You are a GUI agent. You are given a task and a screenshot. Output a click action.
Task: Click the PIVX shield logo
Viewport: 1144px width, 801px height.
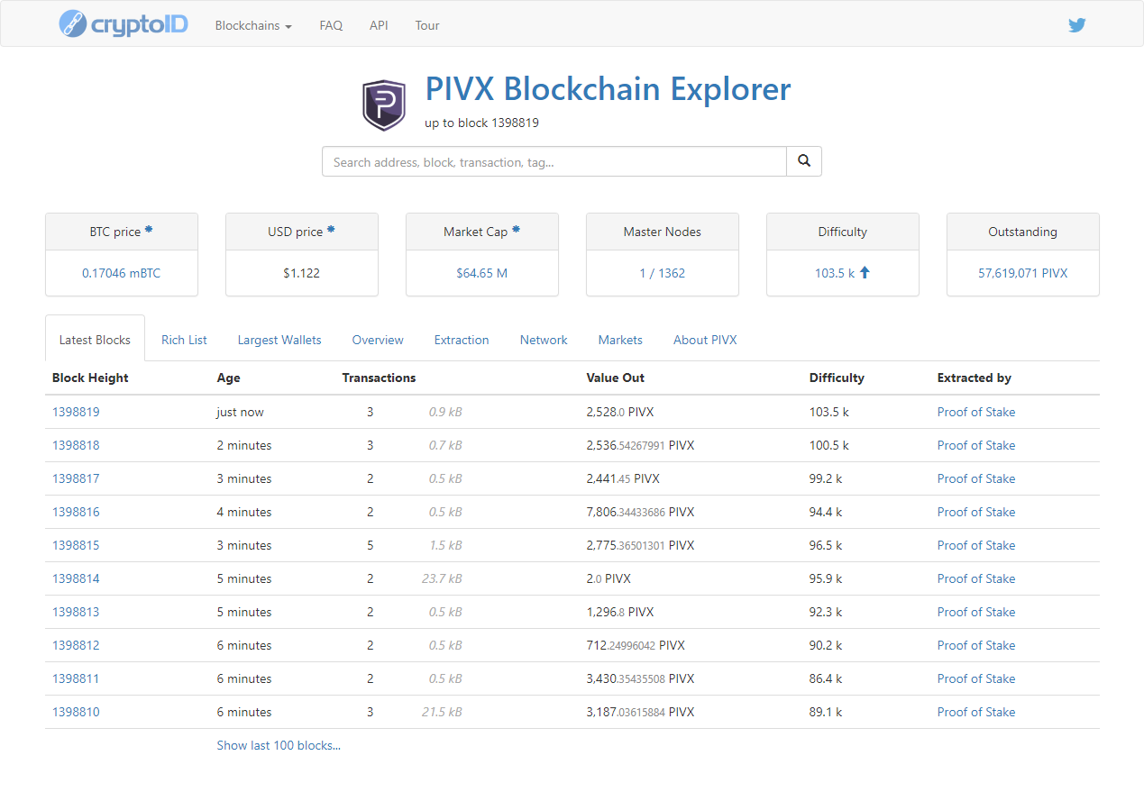(384, 105)
